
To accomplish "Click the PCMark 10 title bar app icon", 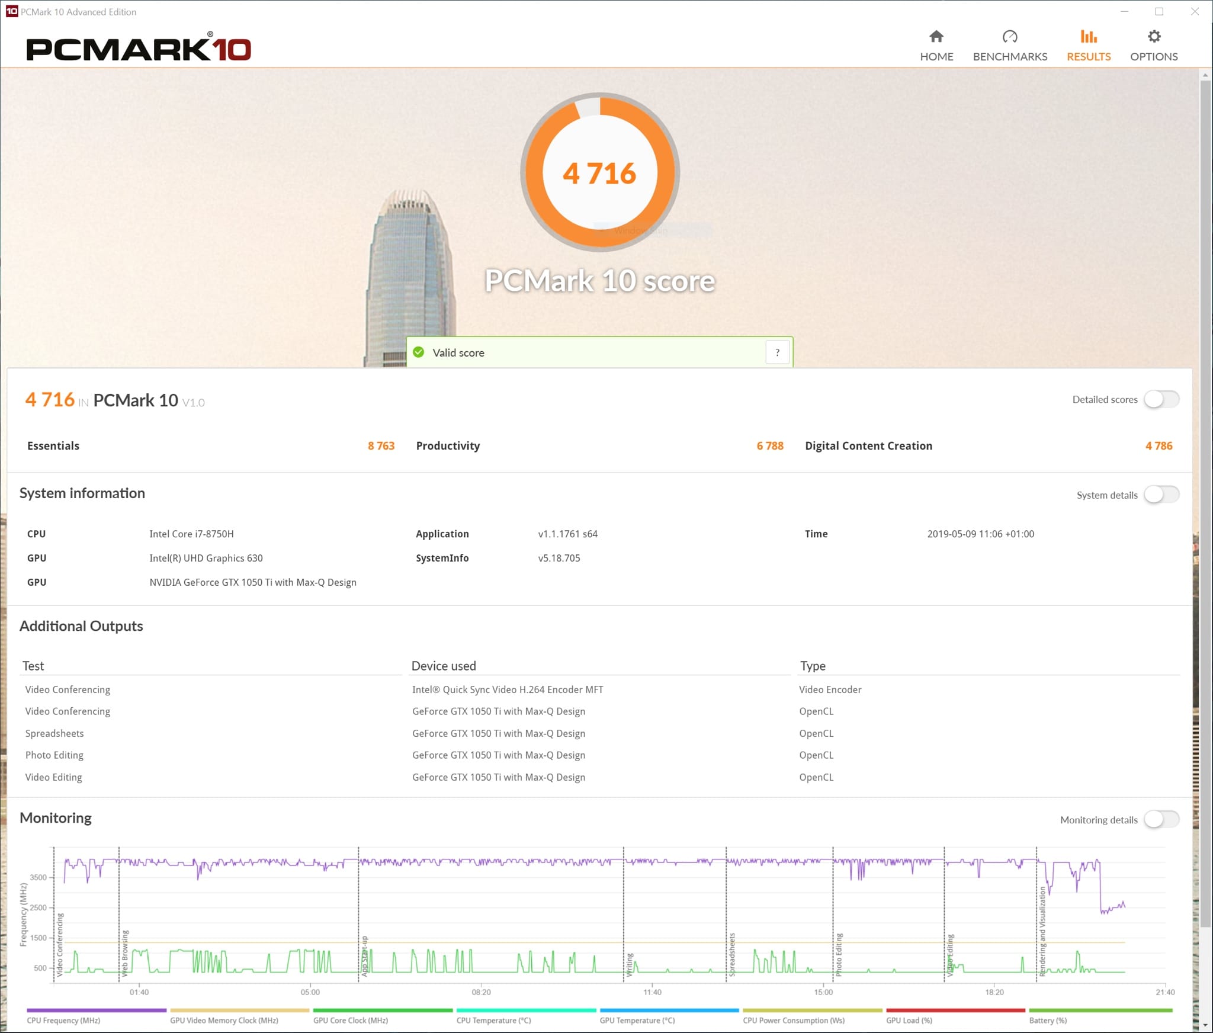I will point(11,11).
